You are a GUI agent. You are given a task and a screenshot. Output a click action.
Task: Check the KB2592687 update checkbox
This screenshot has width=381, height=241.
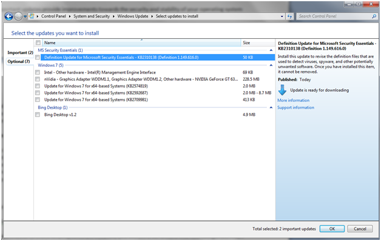pos(38,93)
